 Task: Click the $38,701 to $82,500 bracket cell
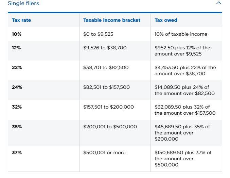[106, 67]
